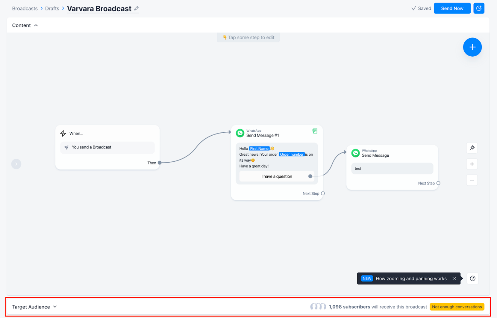Open the Drafts breadcrumb link

point(52,9)
